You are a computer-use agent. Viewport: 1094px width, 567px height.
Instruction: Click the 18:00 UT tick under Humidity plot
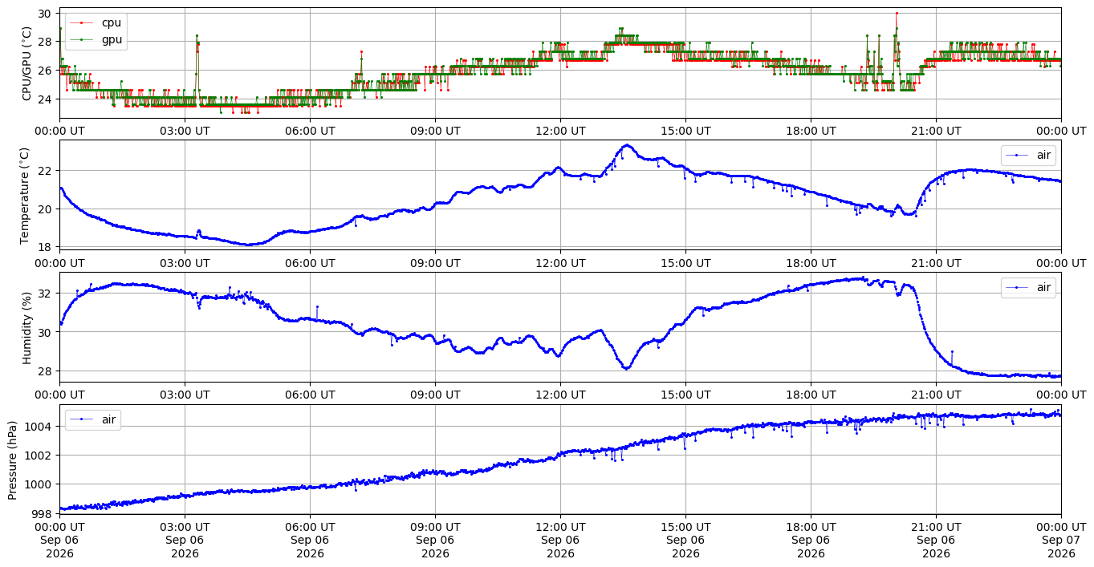click(811, 395)
